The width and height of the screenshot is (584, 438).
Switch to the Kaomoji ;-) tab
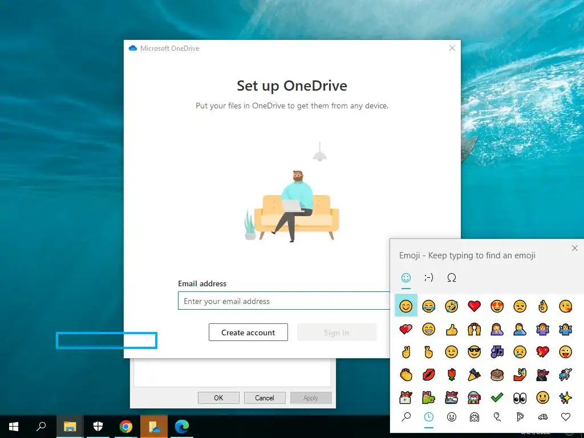tap(429, 278)
